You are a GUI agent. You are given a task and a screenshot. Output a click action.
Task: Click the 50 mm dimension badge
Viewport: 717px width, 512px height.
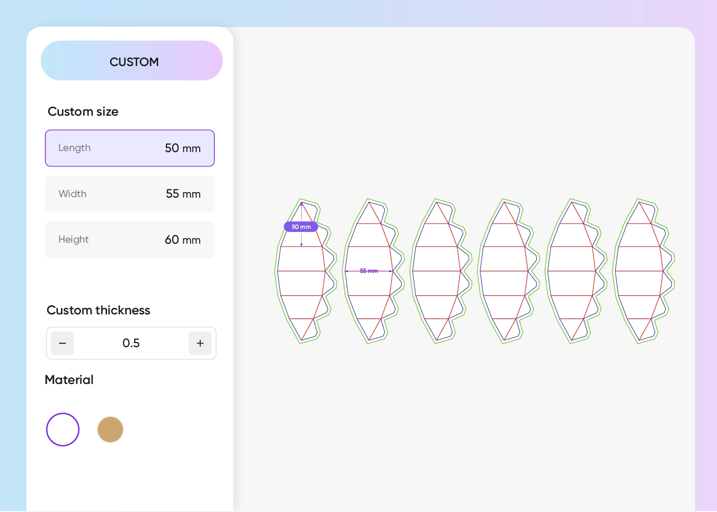point(301,226)
